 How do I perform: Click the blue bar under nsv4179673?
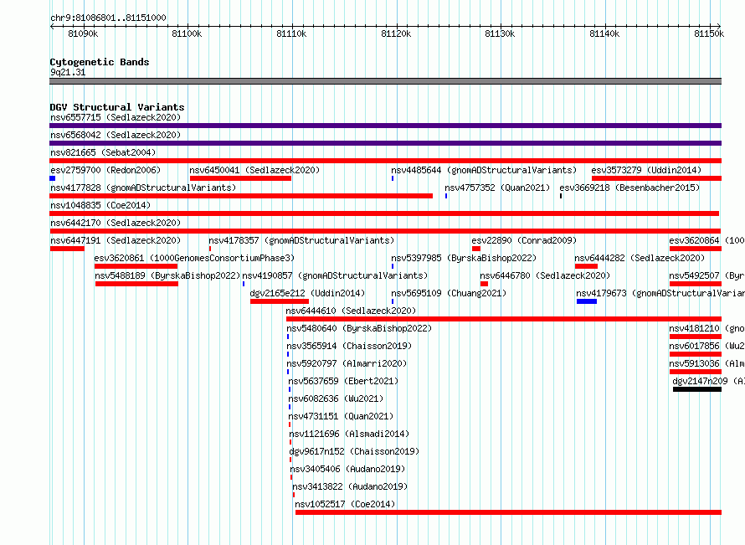point(587,301)
